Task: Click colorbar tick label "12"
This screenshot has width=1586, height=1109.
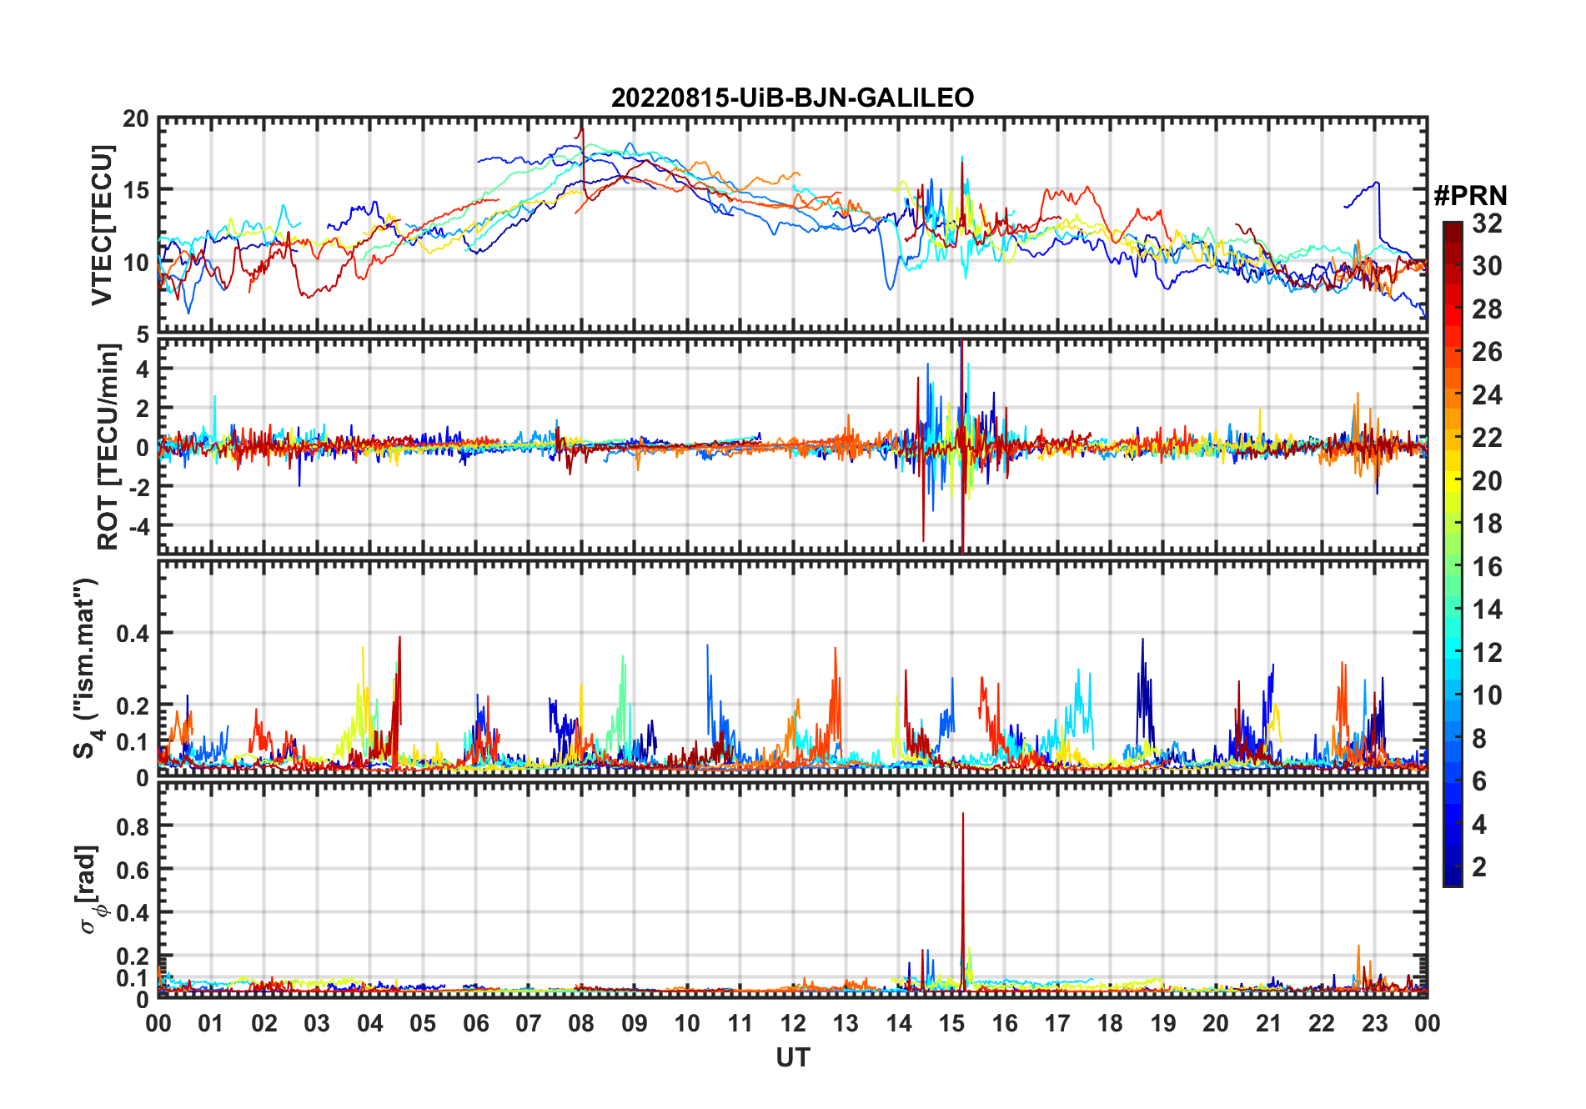Action: pos(1487,652)
